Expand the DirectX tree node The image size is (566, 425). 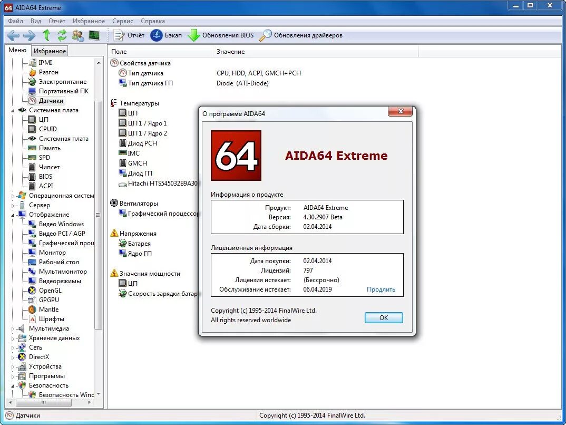[13, 358]
